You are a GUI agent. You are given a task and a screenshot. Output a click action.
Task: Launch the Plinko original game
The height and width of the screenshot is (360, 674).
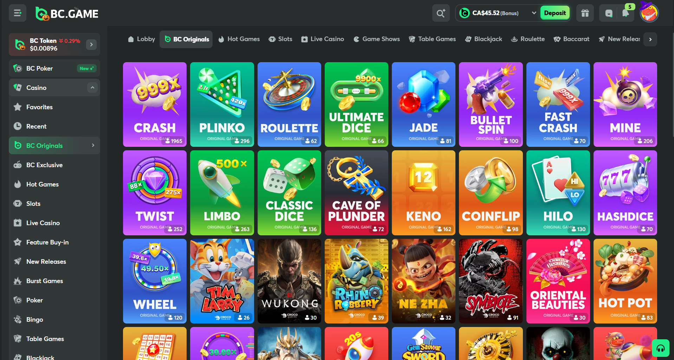[222, 104]
